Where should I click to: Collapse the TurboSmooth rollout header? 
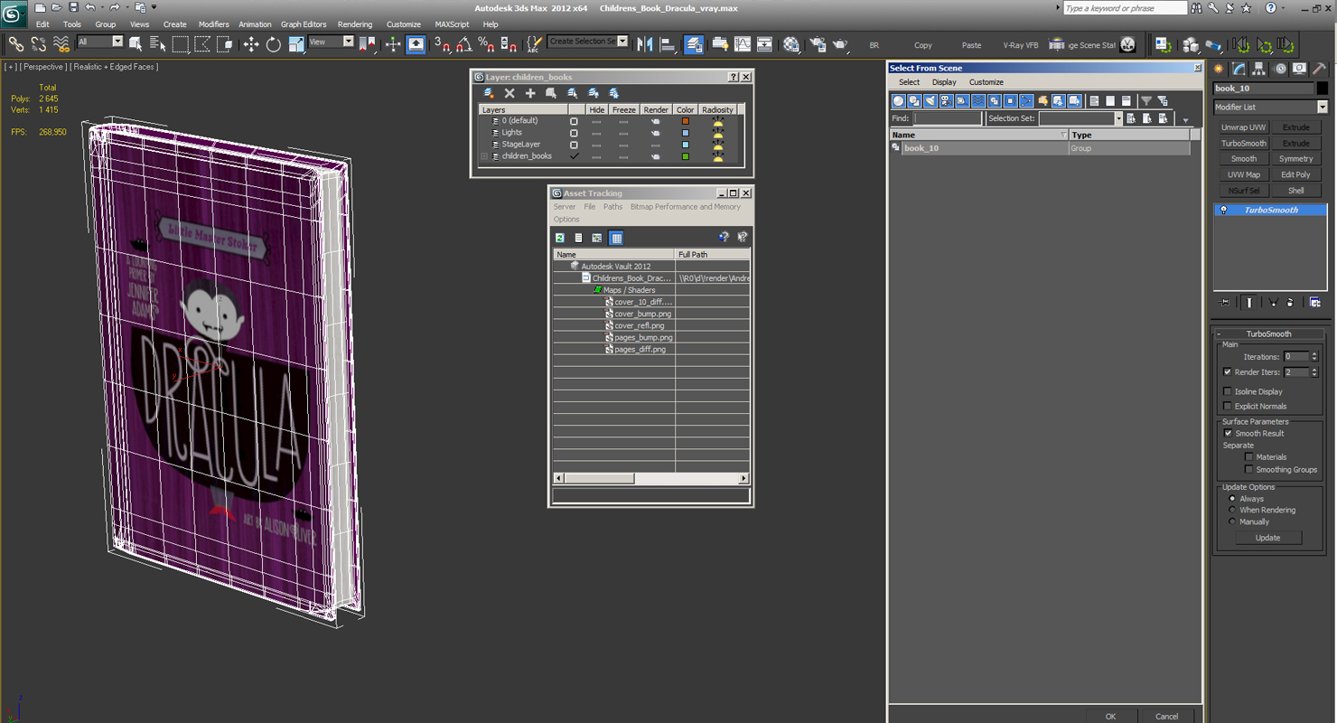(x=1269, y=333)
